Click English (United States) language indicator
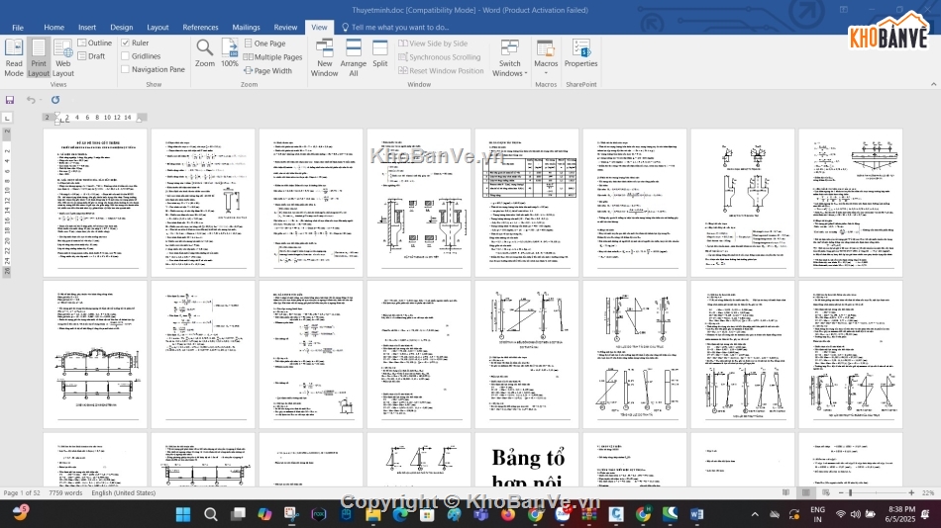 [x=124, y=492]
